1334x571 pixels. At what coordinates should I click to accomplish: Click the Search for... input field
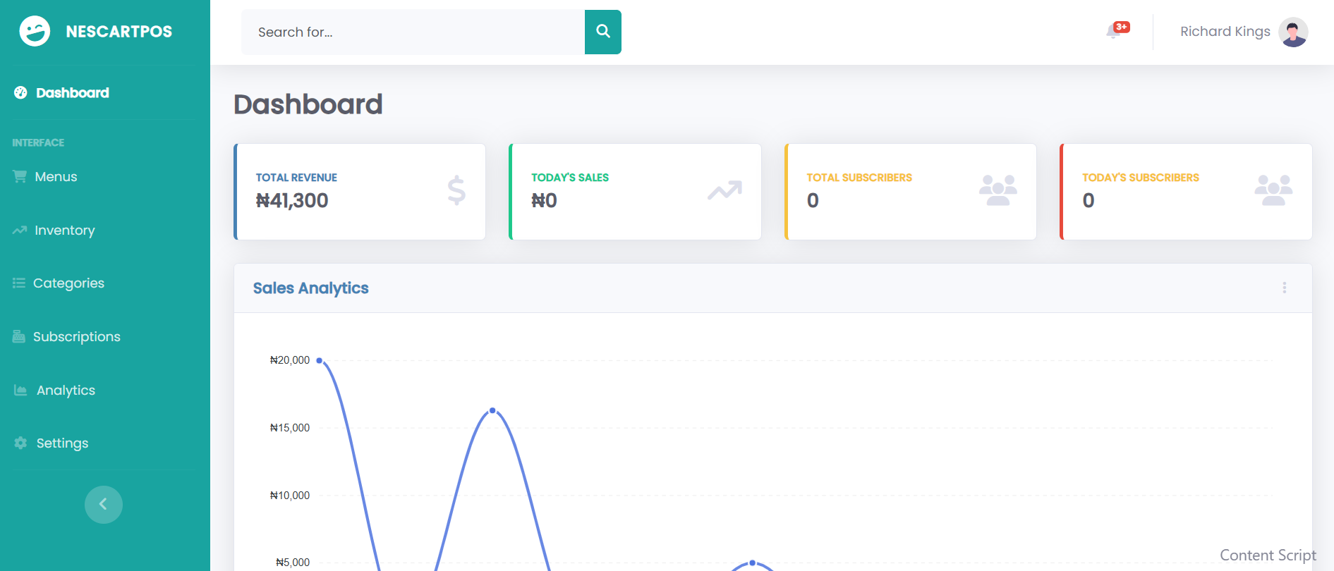coord(413,32)
